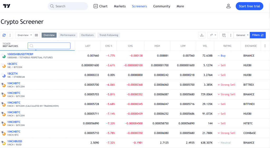This screenshot has width=270, height=148.
Task: Open the screener options three-dot menu beside refresh
Action: click(x=10, y=35)
